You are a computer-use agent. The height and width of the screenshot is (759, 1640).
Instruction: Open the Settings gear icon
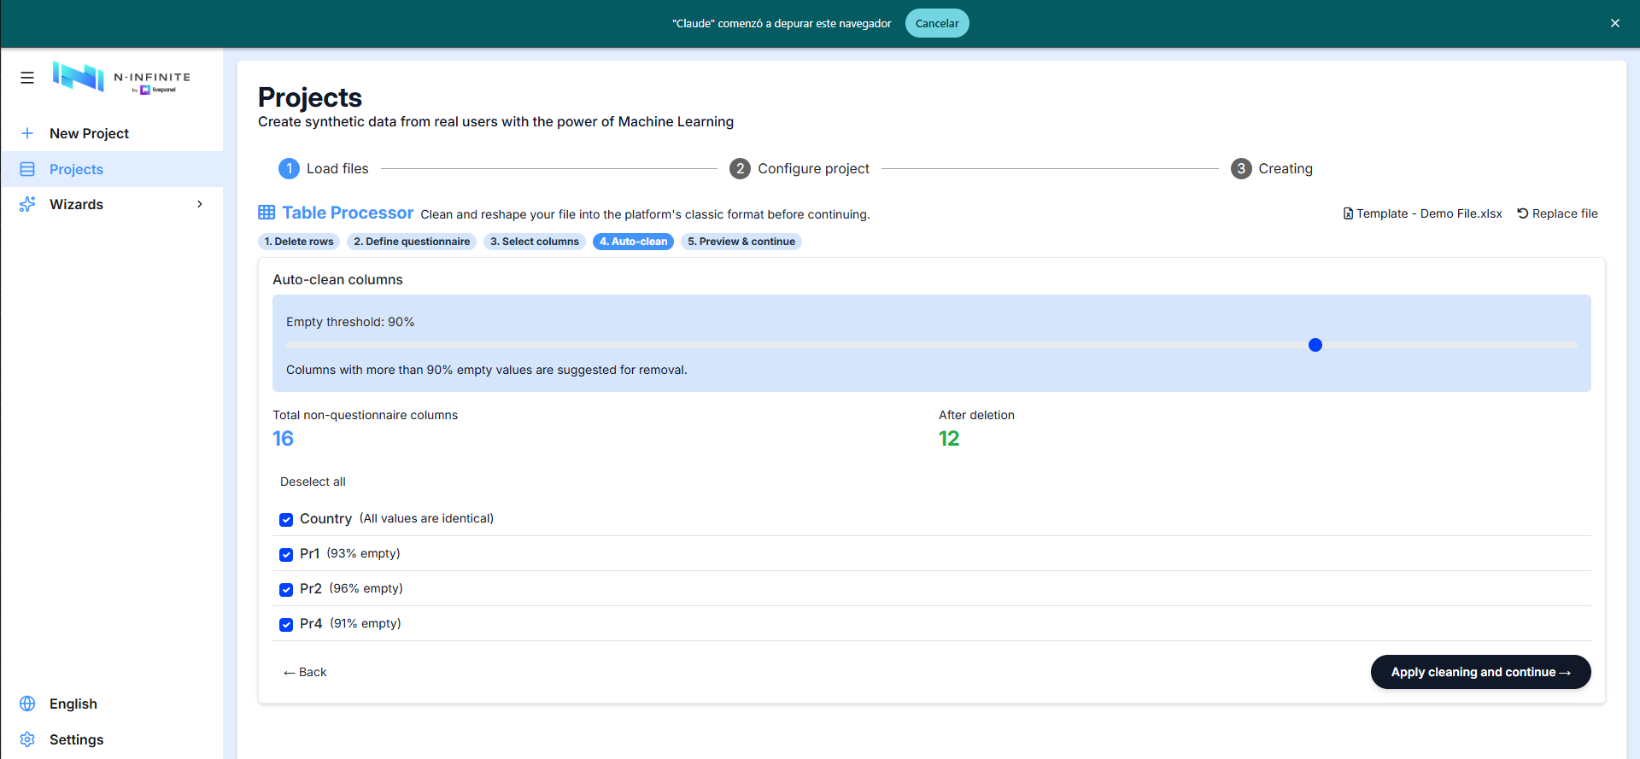27,739
